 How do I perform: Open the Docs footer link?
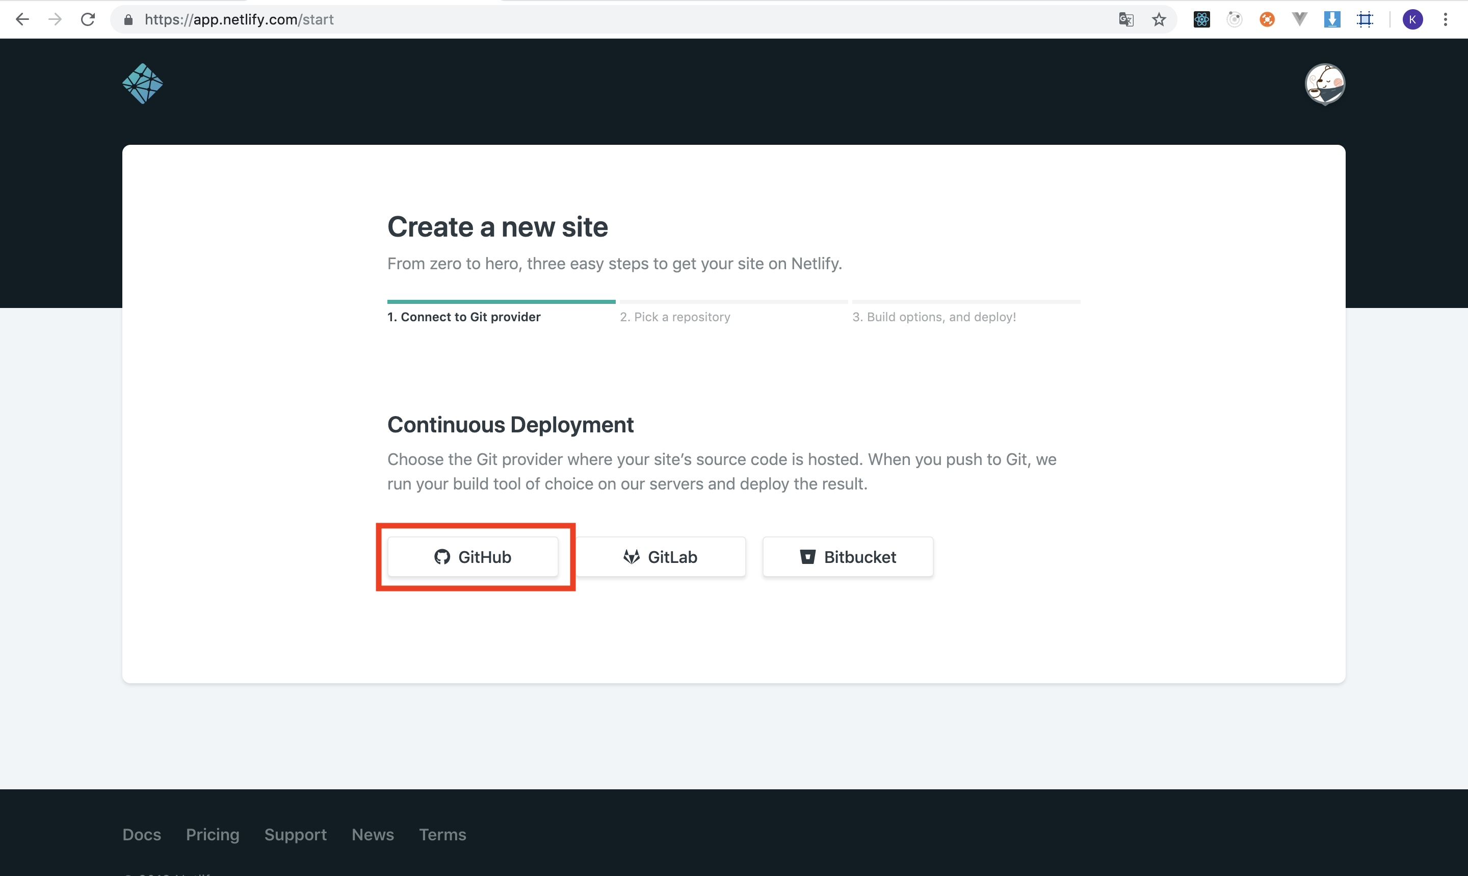point(142,834)
